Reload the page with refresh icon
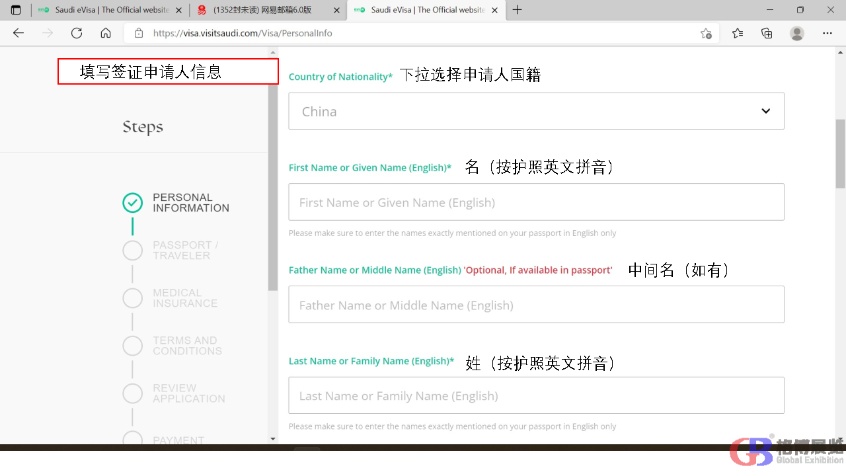Viewport: 846px width, 476px height. (77, 33)
